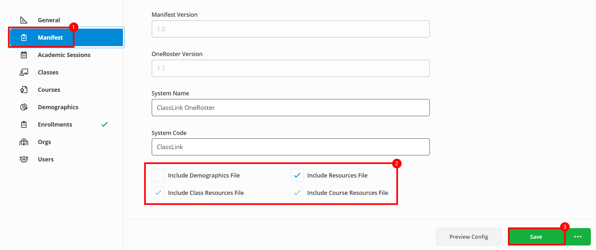This screenshot has height=250, width=596.
Task: Enable Include Demographics File
Action: [158, 175]
